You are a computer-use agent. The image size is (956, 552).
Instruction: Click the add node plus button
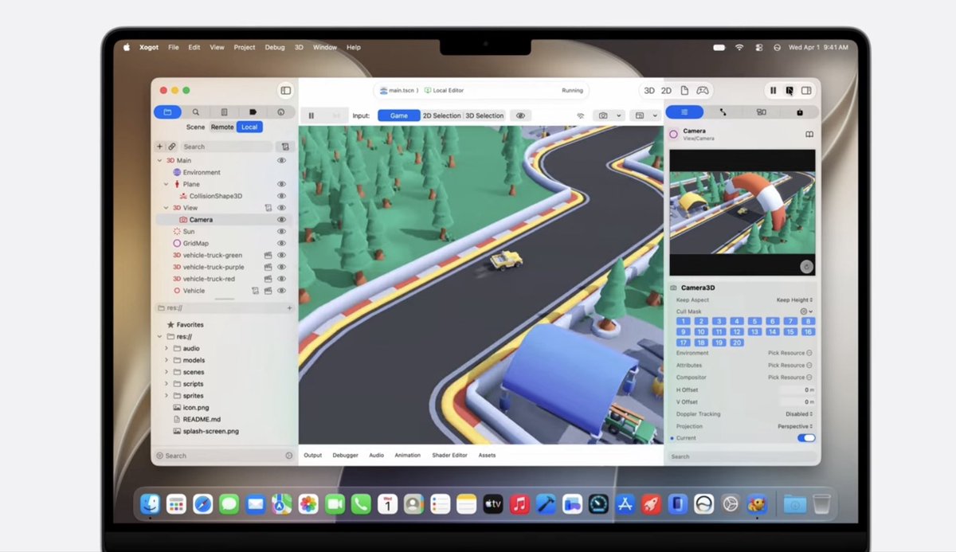click(x=160, y=147)
